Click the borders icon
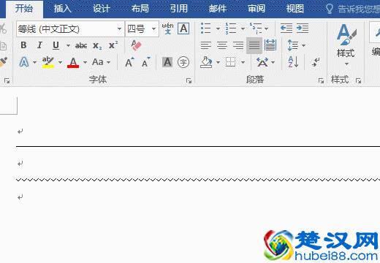 230,62
